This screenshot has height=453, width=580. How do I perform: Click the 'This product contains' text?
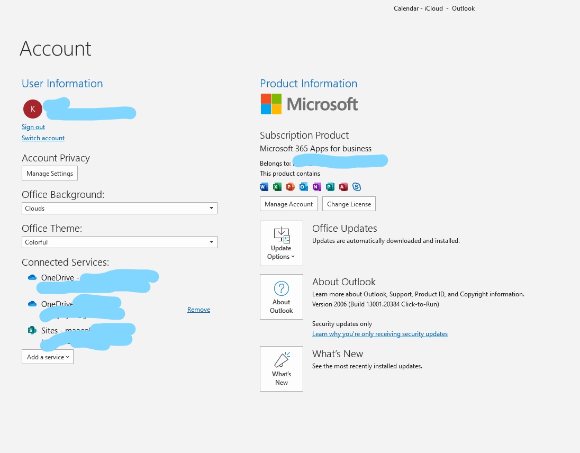(x=290, y=174)
